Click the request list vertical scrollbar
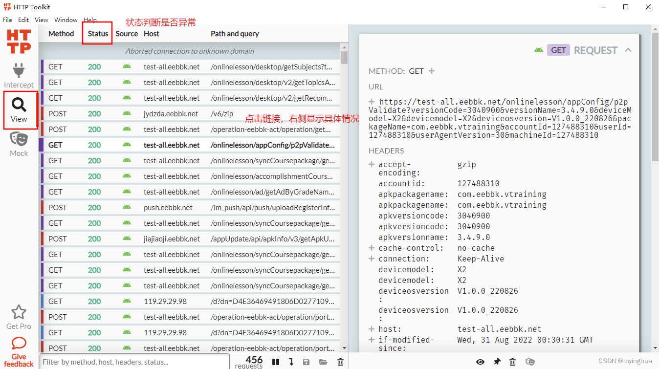Viewport: 659px width, 369px height. [344, 58]
